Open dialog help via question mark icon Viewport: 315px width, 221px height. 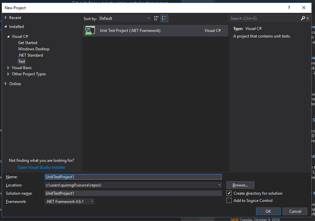[x=289, y=8]
